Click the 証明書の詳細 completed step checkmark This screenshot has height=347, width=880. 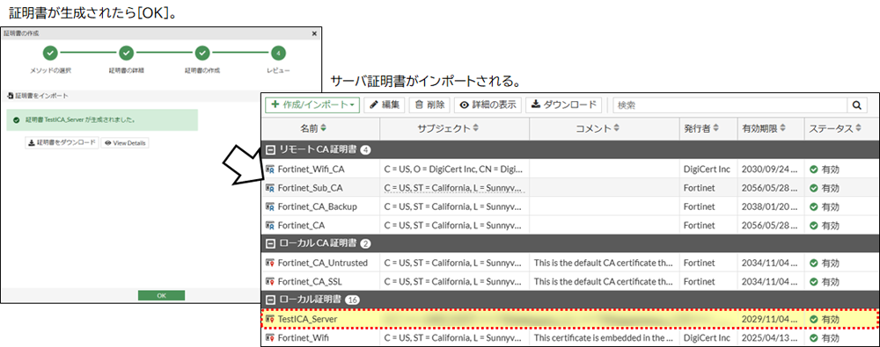pos(126,54)
